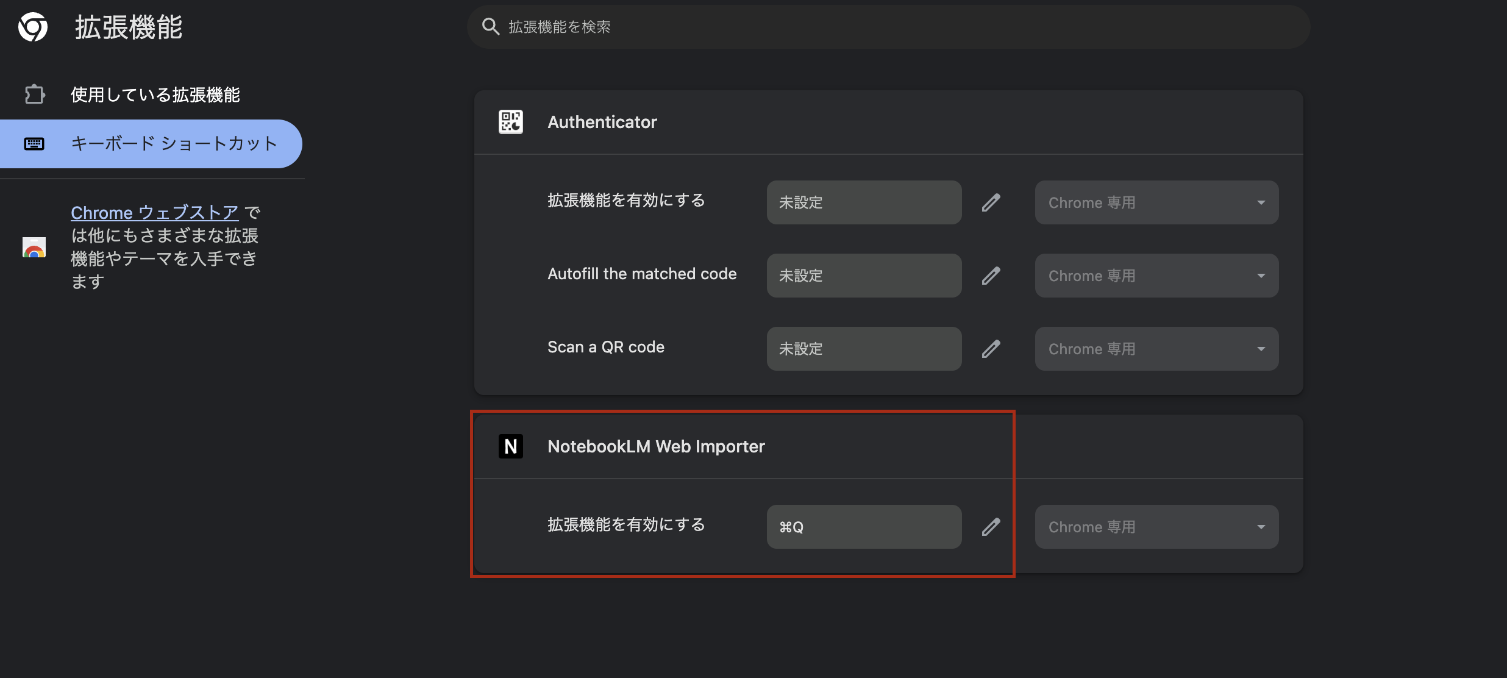
Task: Edit shortcut for Autofill the matched code
Action: pos(991,276)
